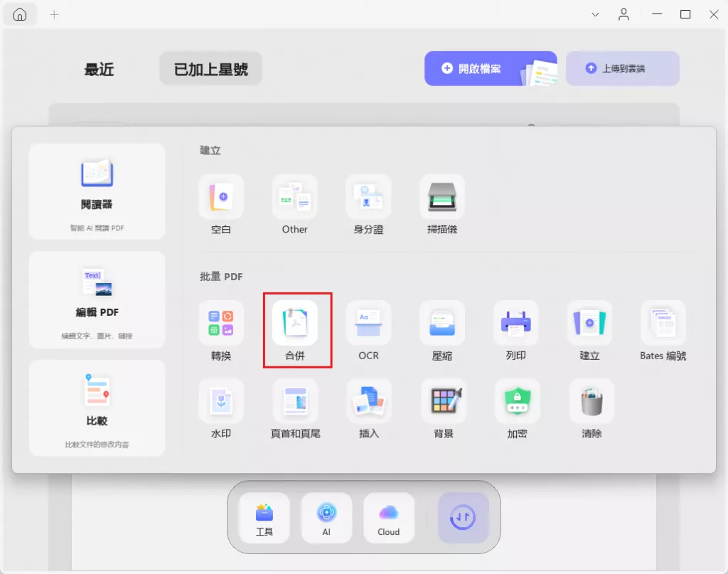Viewport: 728px width, 574px height.
Task: Open the Cloud dock button
Action: [389, 518]
